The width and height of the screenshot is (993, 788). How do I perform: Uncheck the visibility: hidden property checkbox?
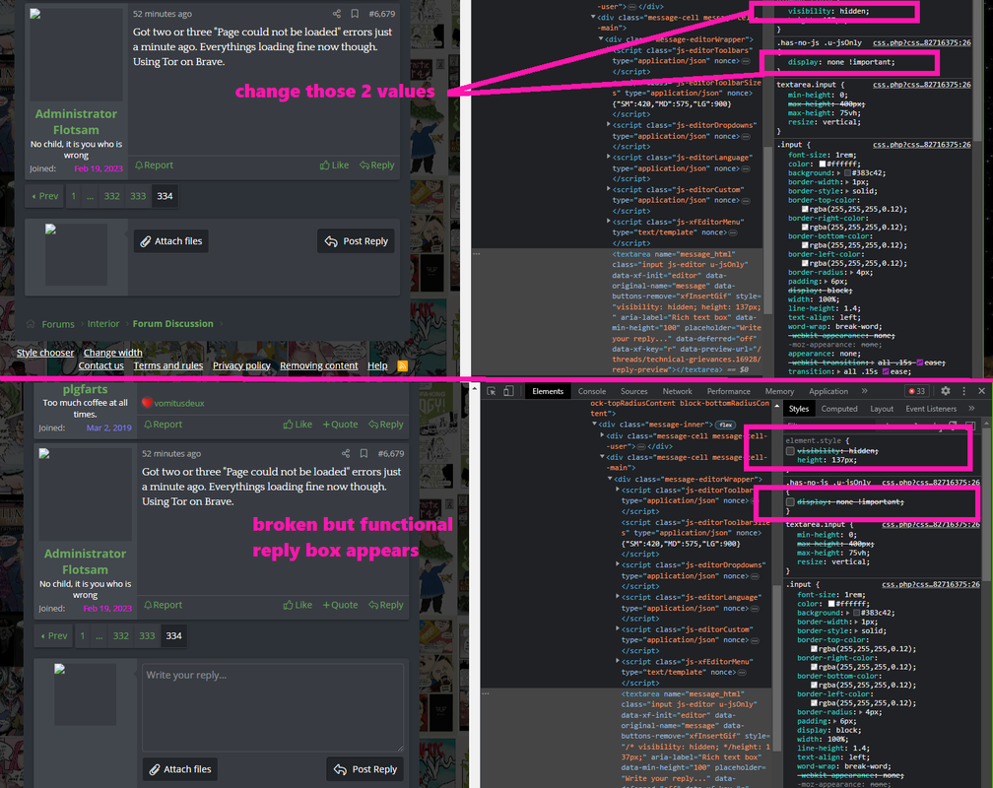pyautogui.click(x=790, y=451)
